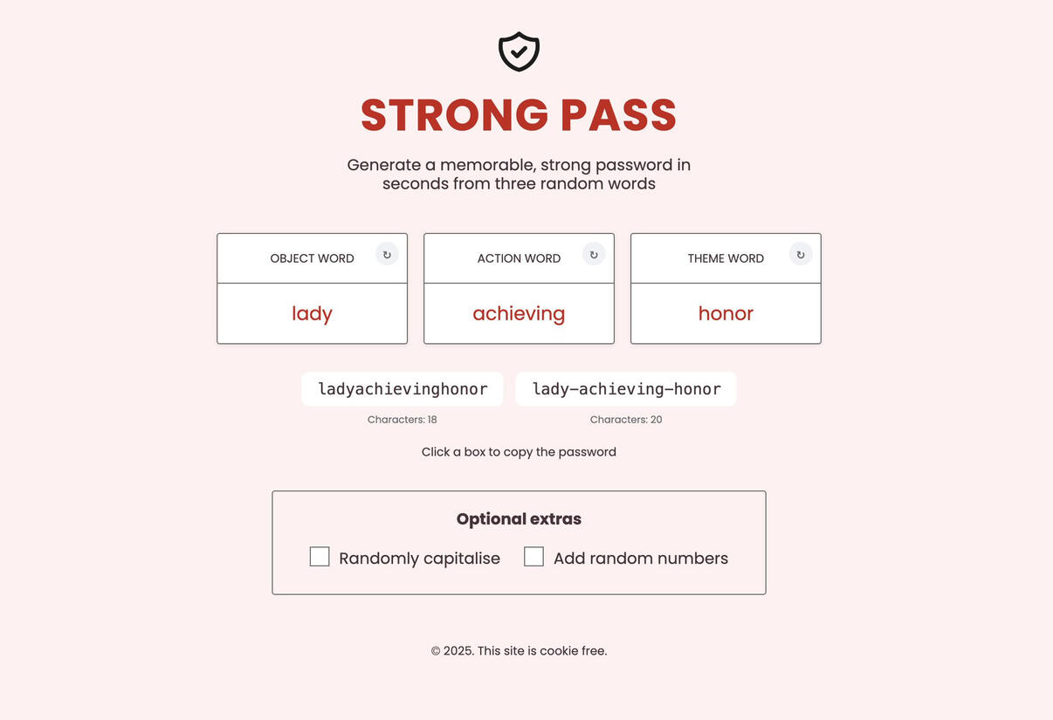
Task: Check the Add random numbers box
Action: pos(534,556)
